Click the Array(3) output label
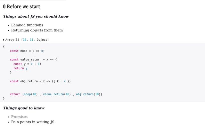 pyautogui.click(x=12, y=40)
